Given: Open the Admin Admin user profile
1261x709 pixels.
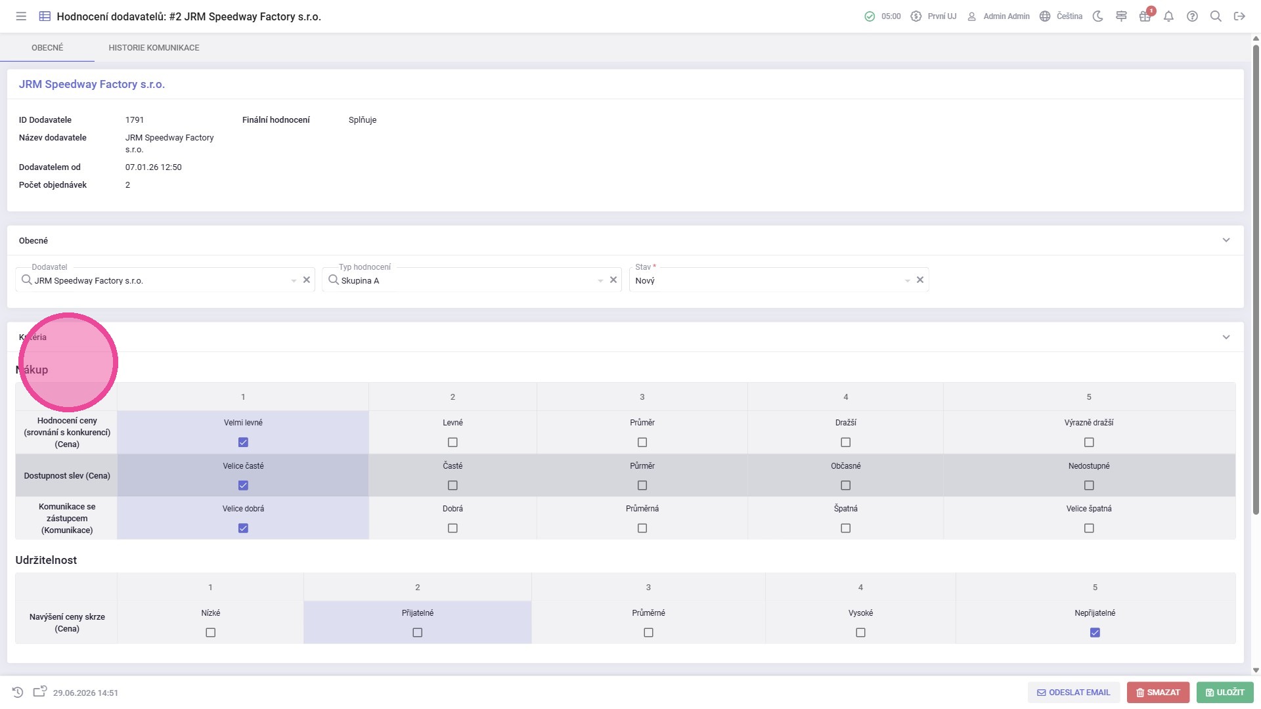Looking at the screenshot, I should (x=999, y=16).
